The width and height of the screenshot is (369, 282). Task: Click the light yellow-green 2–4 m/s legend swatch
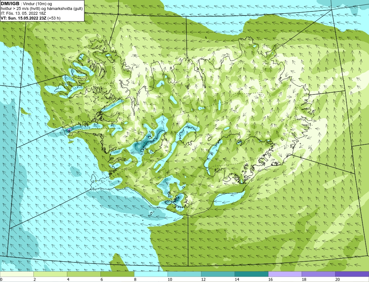tap(50, 274)
